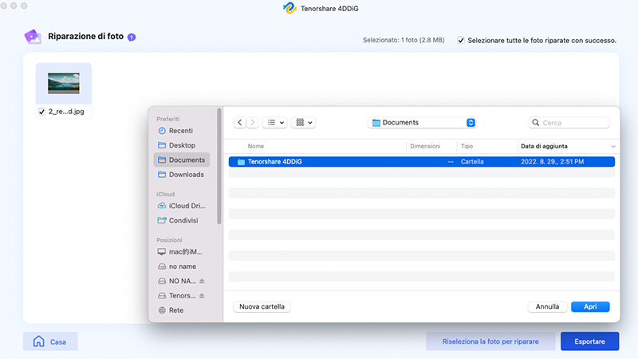Screen dimensions: 638x359
Task: Sort by Data di aggiunta column
Action: [544, 146]
